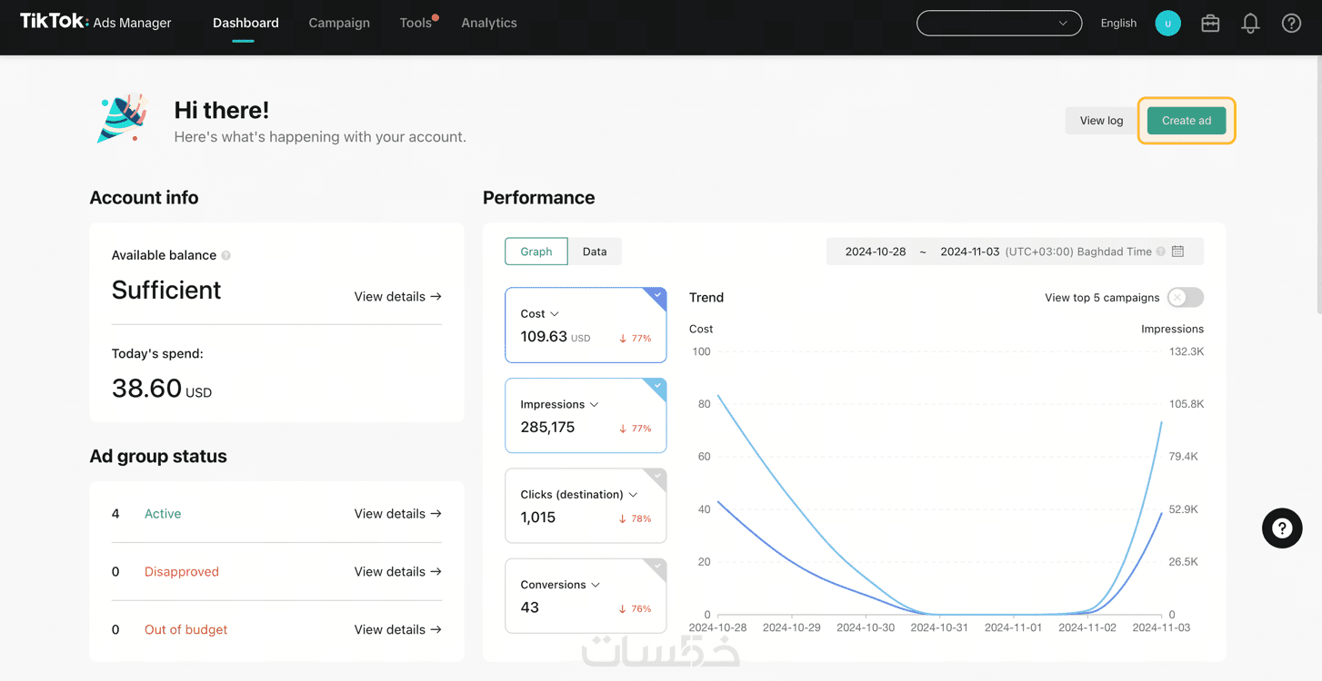Open the floating black help button
Viewport: 1322px width, 681px height.
point(1282,528)
